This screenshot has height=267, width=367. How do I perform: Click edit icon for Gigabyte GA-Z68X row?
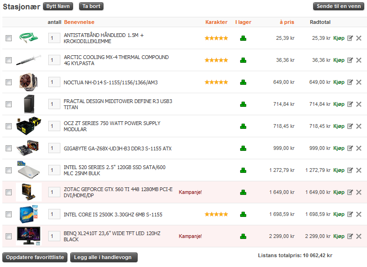(x=350, y=148)
